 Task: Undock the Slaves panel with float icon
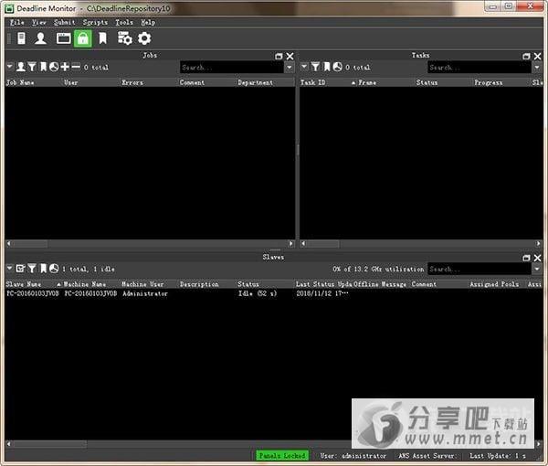pyautogui.click(x=526, y=258)
